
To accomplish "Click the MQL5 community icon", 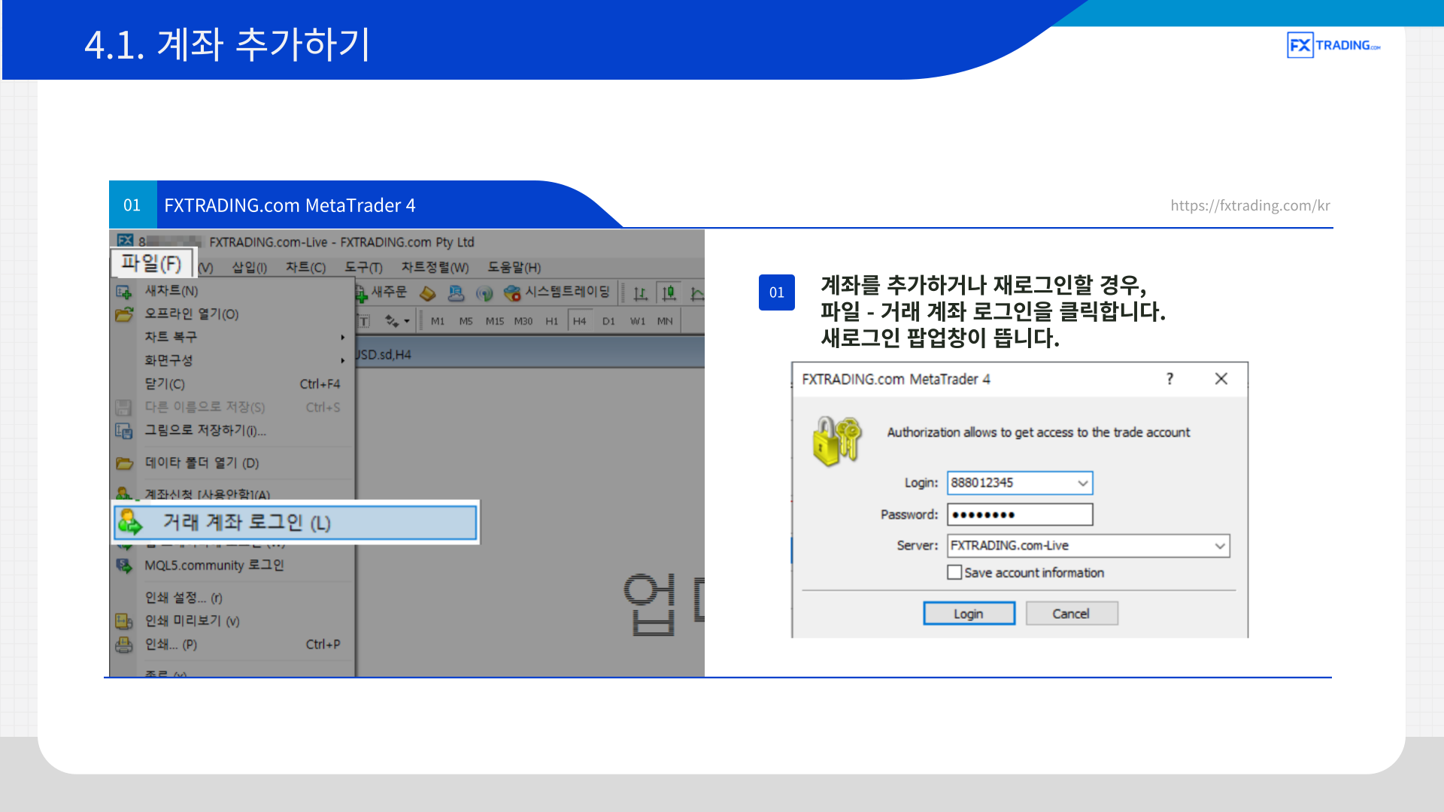I will (x=124, y=565).
